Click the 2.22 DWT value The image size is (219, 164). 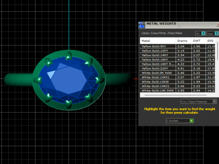[x=197, y=73]
